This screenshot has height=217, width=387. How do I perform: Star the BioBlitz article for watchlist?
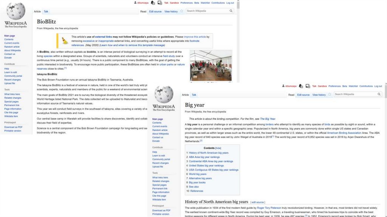(x=182, y=11)
